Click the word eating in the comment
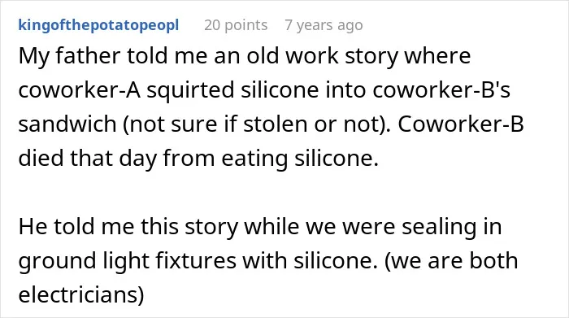Screen dimensions: 569x318 point(254,159)
